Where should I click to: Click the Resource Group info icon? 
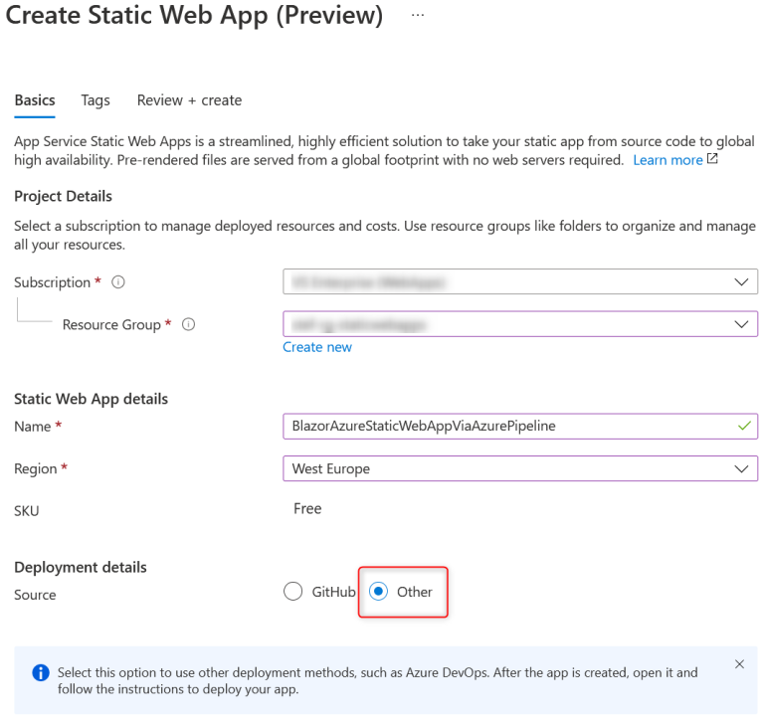[x=189, y=324]
